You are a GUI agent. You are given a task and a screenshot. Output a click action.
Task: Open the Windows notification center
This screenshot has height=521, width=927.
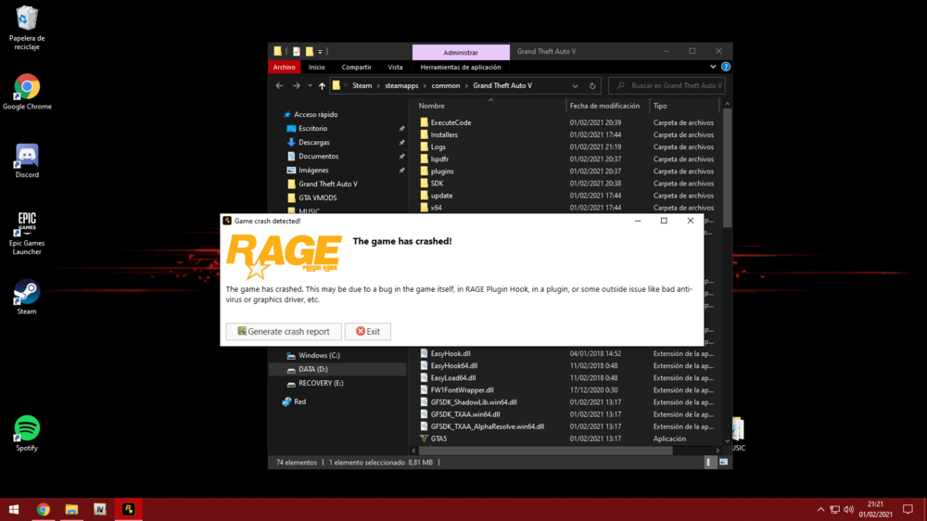click(908, 509)
